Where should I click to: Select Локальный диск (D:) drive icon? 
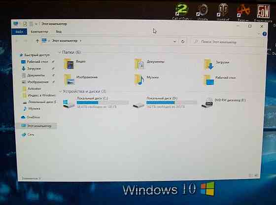138,104
